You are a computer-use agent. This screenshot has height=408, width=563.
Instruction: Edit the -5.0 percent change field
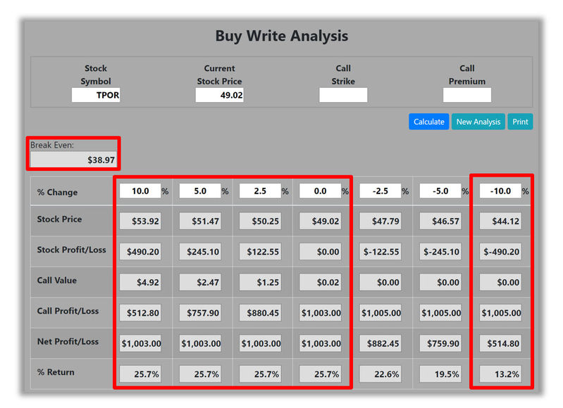point(440,191)
